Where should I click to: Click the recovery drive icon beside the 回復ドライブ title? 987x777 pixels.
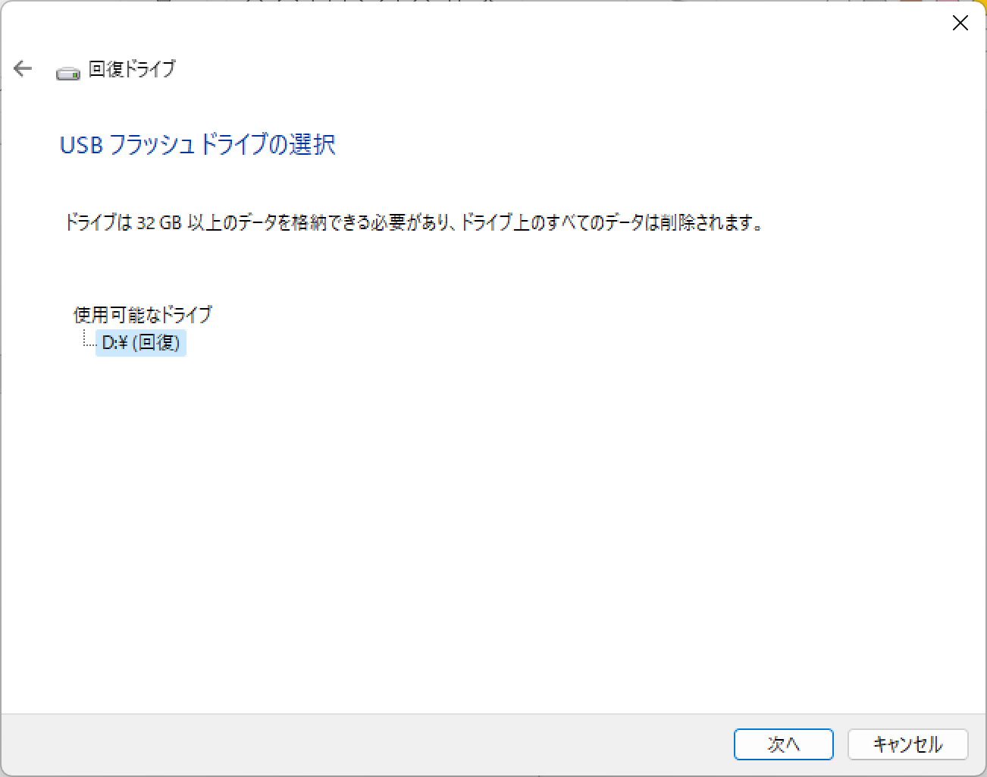pyautogui.click(x=68, y=73)
